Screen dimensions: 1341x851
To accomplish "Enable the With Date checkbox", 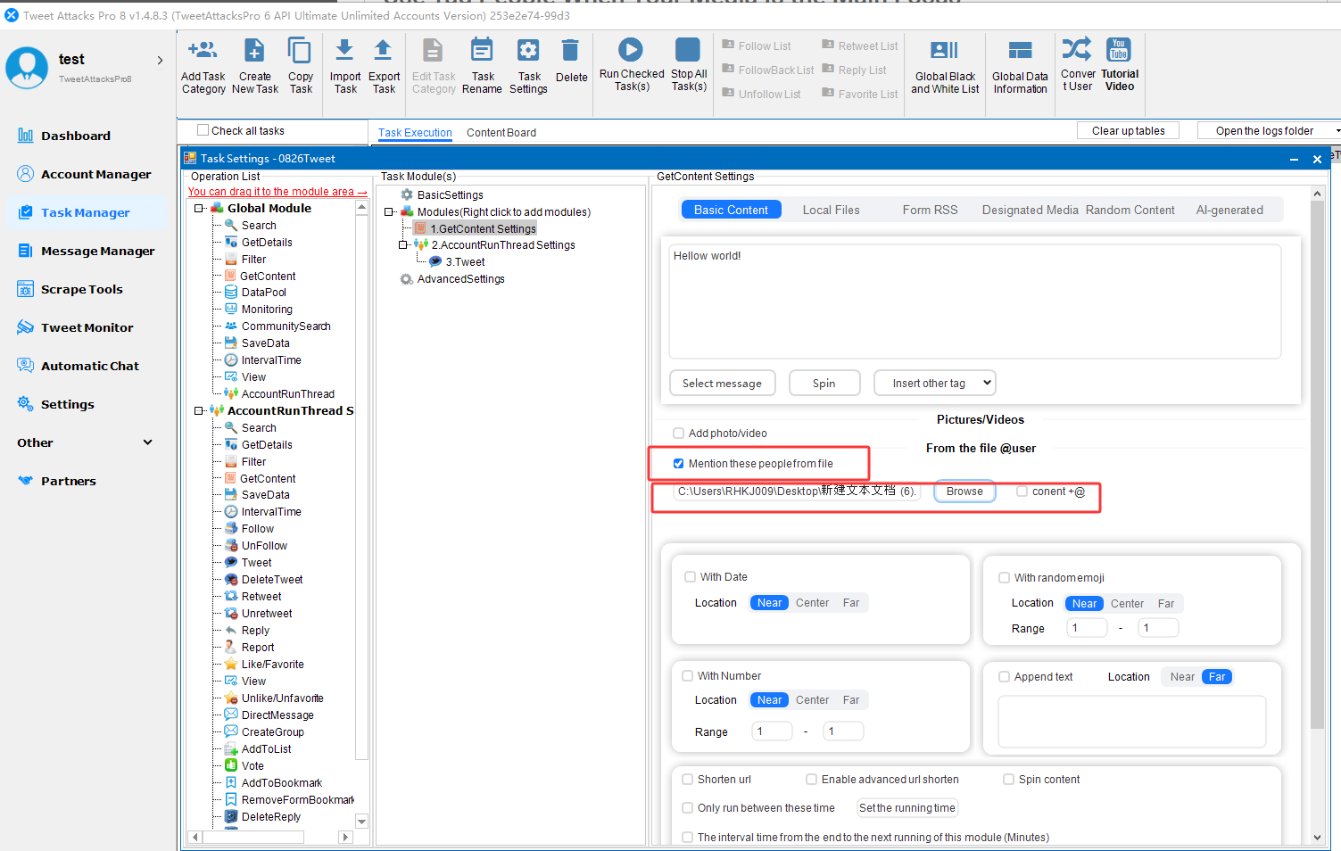I will 690,577.
